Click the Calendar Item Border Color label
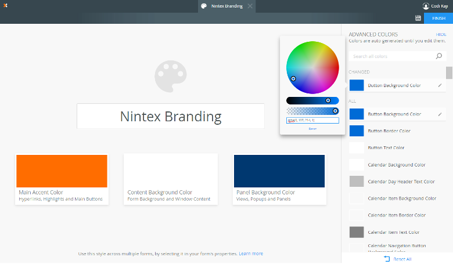The image size is (453, 264). pyautogui.click(x=397, y=215)
